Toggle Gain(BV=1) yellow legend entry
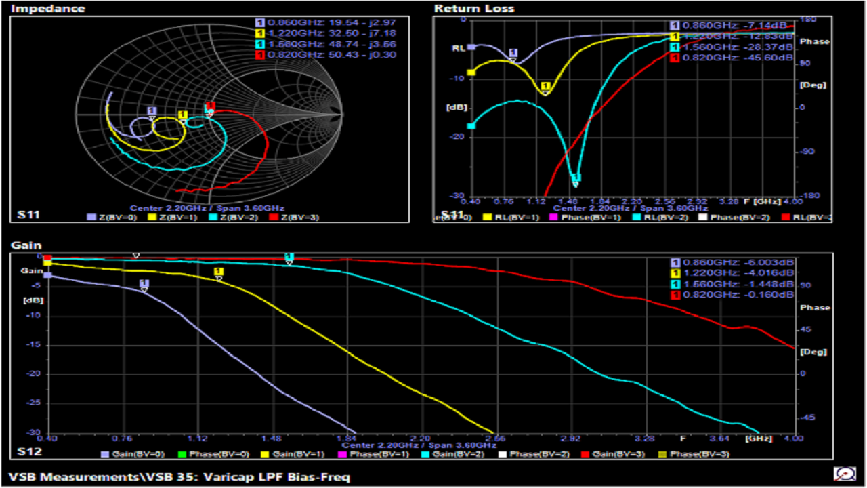The width and height of the screenshot is (867, 488). click(x=266, y=454)
